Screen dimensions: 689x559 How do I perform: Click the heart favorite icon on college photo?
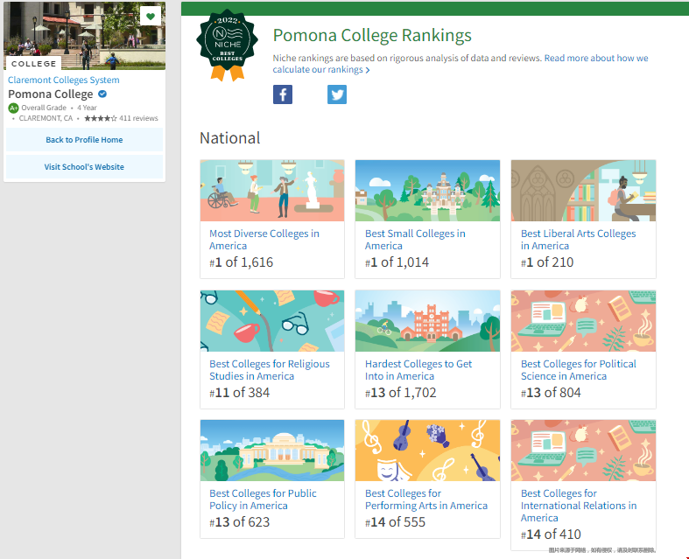(151, 17)
